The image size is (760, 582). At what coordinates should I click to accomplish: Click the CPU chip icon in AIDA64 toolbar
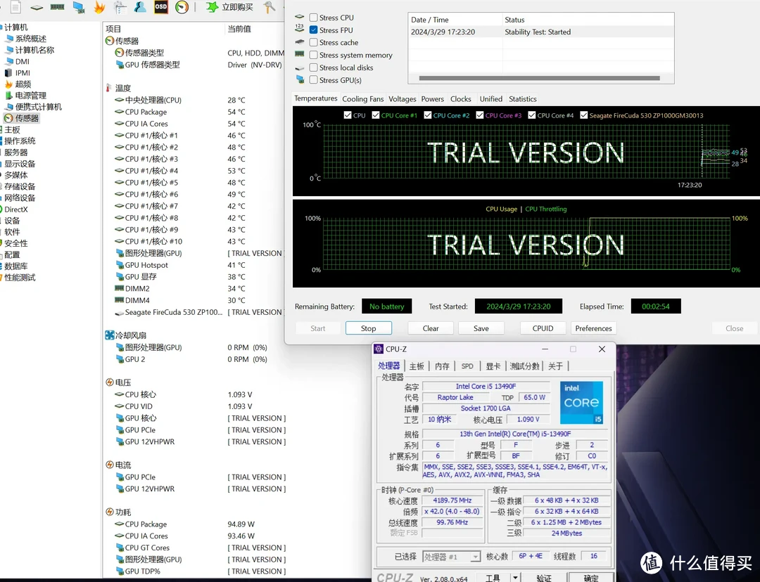pyautogui.click(x=37, y=7)
